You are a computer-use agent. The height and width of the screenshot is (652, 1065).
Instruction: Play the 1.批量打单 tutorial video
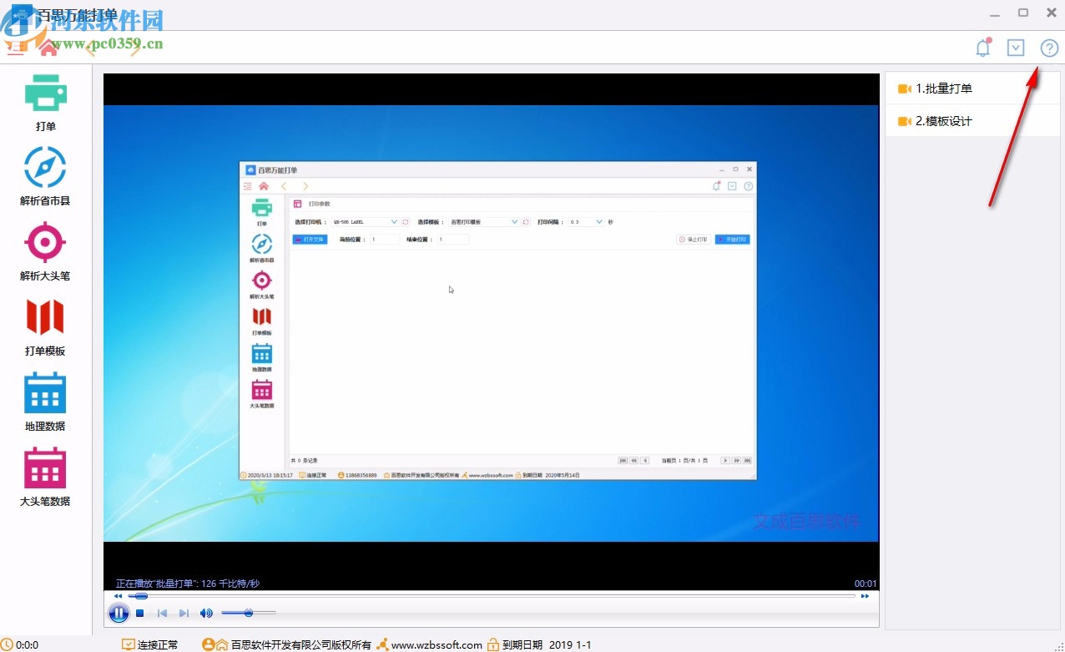click(972, 88)
